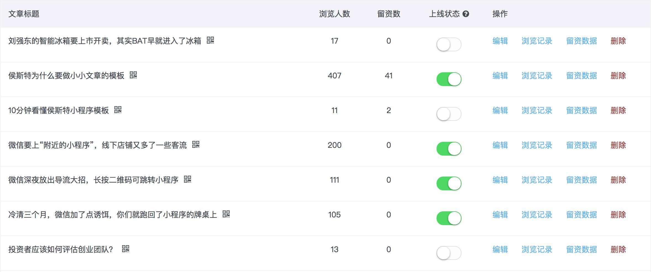The height and width of the screenshot is (272, 651).
Task: Open QR code for 投资者应该如何评估创业团队
Action: (x=126, y=249)
